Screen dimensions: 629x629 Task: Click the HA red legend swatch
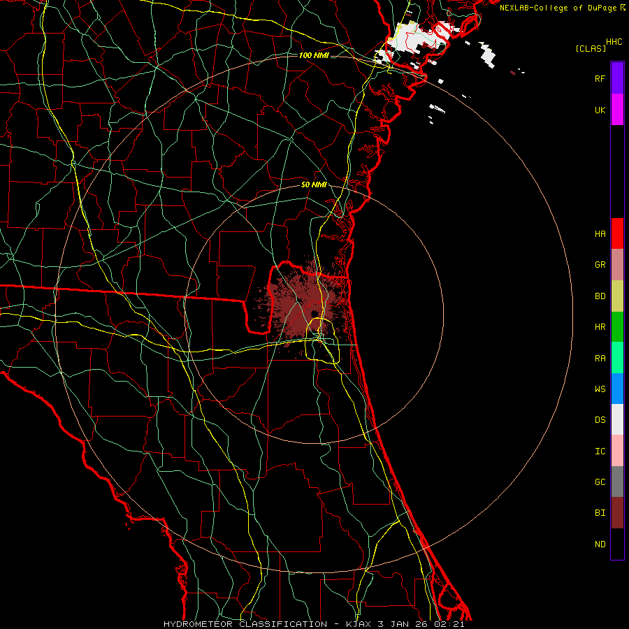point(617,233)
